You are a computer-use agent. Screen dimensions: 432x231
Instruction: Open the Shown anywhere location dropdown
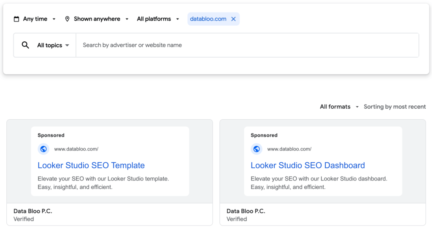(x=97, y=19)
